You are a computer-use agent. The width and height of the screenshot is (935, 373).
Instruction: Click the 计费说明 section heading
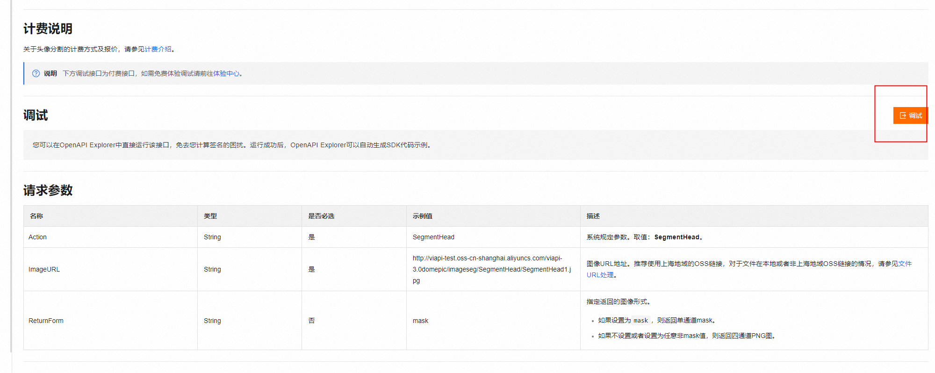48,29
